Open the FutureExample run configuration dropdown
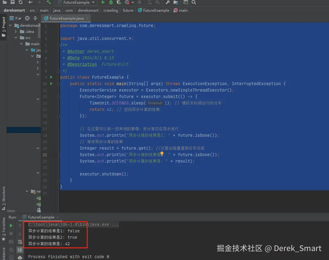This screenshot has height=260, width=329. (x=76, y=2)
